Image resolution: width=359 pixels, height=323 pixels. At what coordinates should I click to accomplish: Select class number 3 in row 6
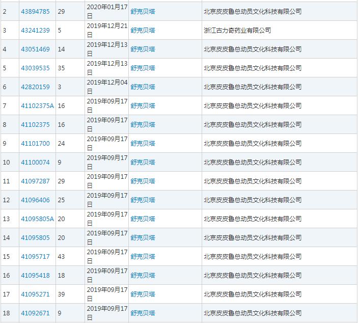point(60,87)
